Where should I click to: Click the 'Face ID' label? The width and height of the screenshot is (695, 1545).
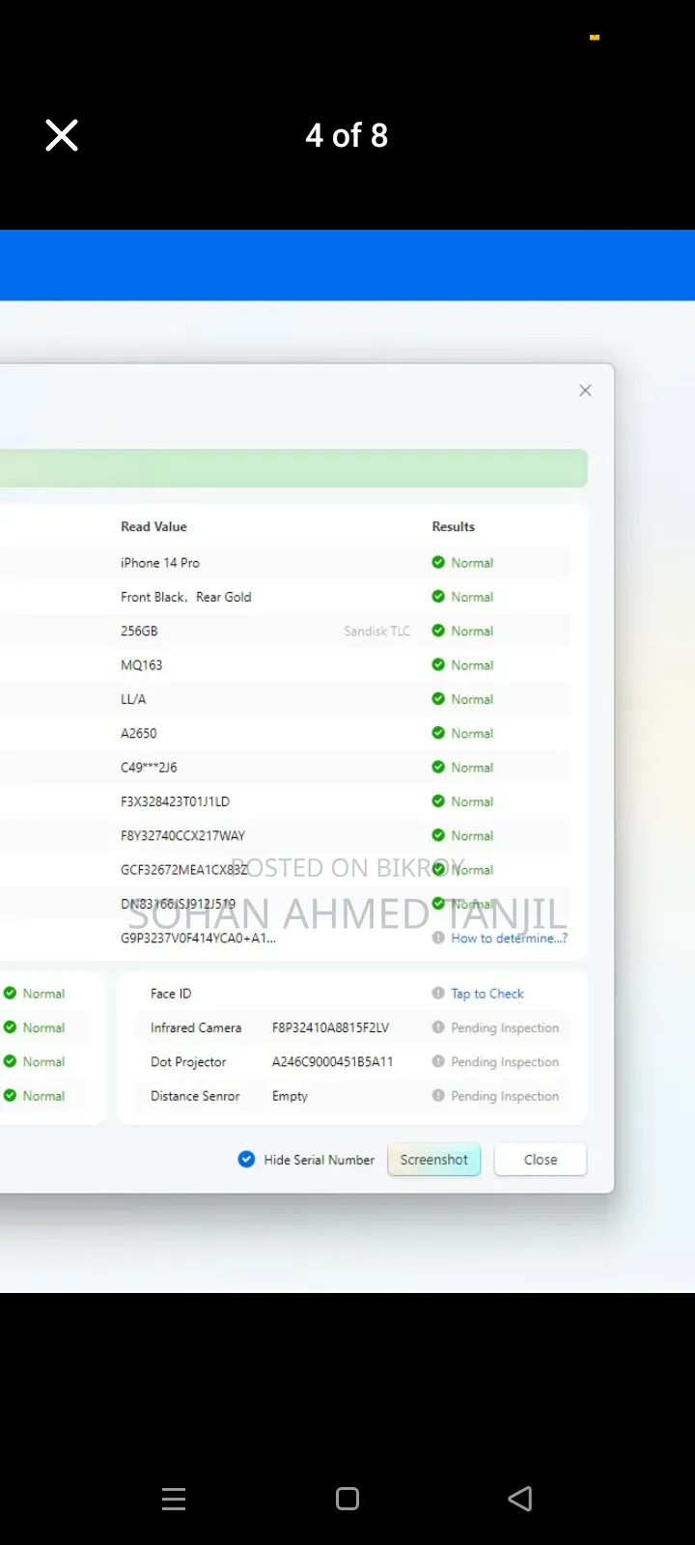171,994
